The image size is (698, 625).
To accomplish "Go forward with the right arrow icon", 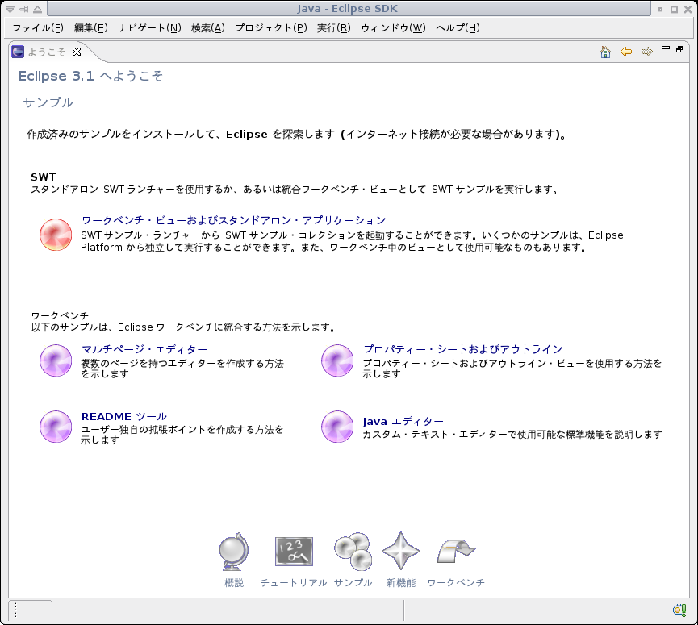I will tap(647, 52).
